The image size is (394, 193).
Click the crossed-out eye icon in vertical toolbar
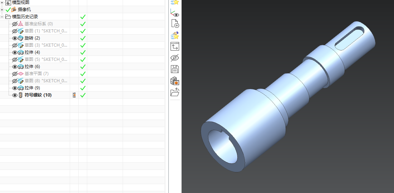[x=174, y=58]
